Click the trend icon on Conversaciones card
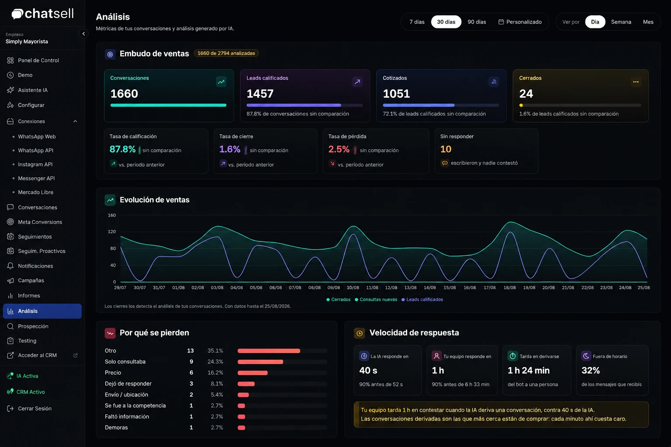This screenshot has width=671, height=447. [221, 82]
